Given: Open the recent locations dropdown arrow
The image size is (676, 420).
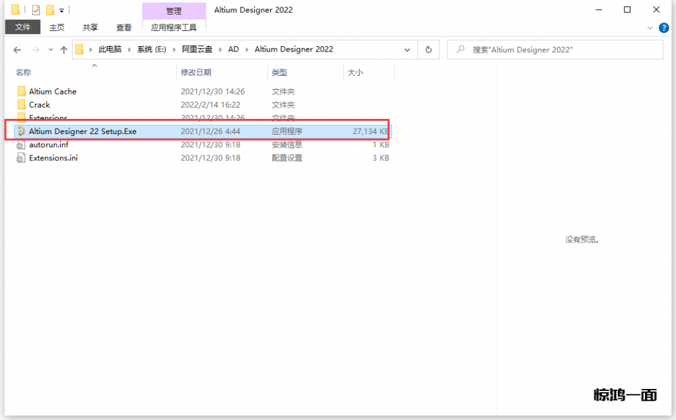Looking at the screenshot, I should click(x=50, y=50).
